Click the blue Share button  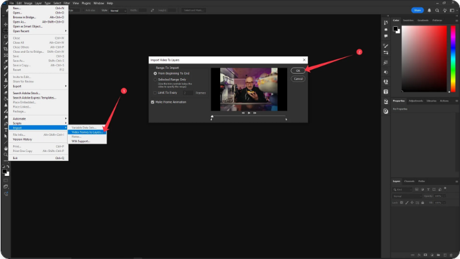pyautogui.click(x=418, y=10)
